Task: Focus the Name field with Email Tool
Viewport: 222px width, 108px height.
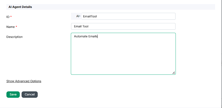Action: 123,26
